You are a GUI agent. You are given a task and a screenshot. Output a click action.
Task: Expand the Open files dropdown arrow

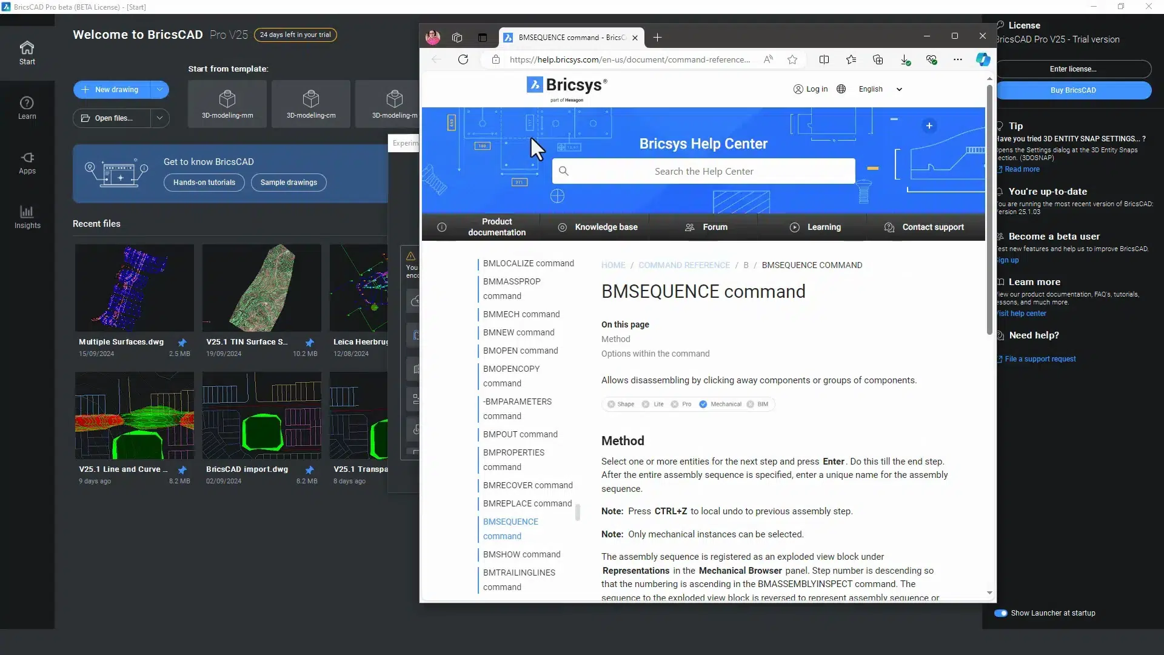[159, 118]
